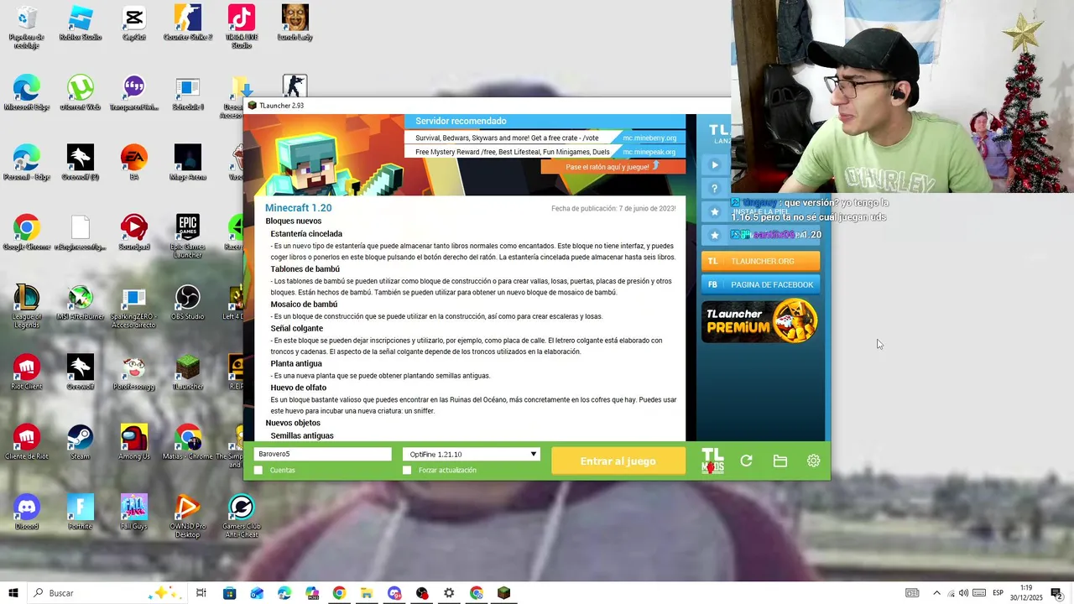
Task: Toggle the Forzar actualización checkbox
Action: 407,470
